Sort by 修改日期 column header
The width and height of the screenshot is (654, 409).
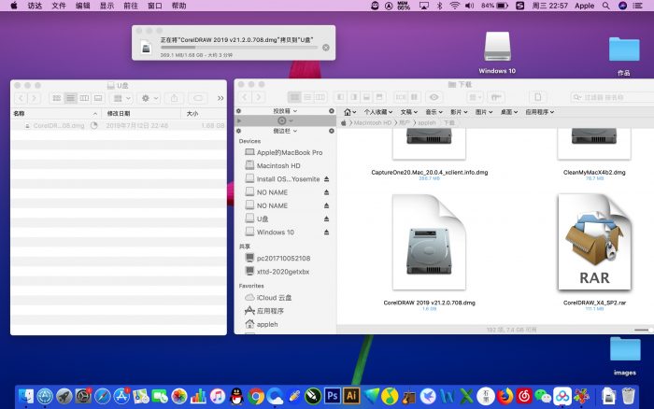tap(119, 113)
